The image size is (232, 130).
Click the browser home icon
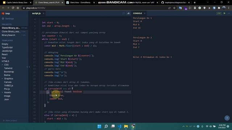(x=18, y=8)
